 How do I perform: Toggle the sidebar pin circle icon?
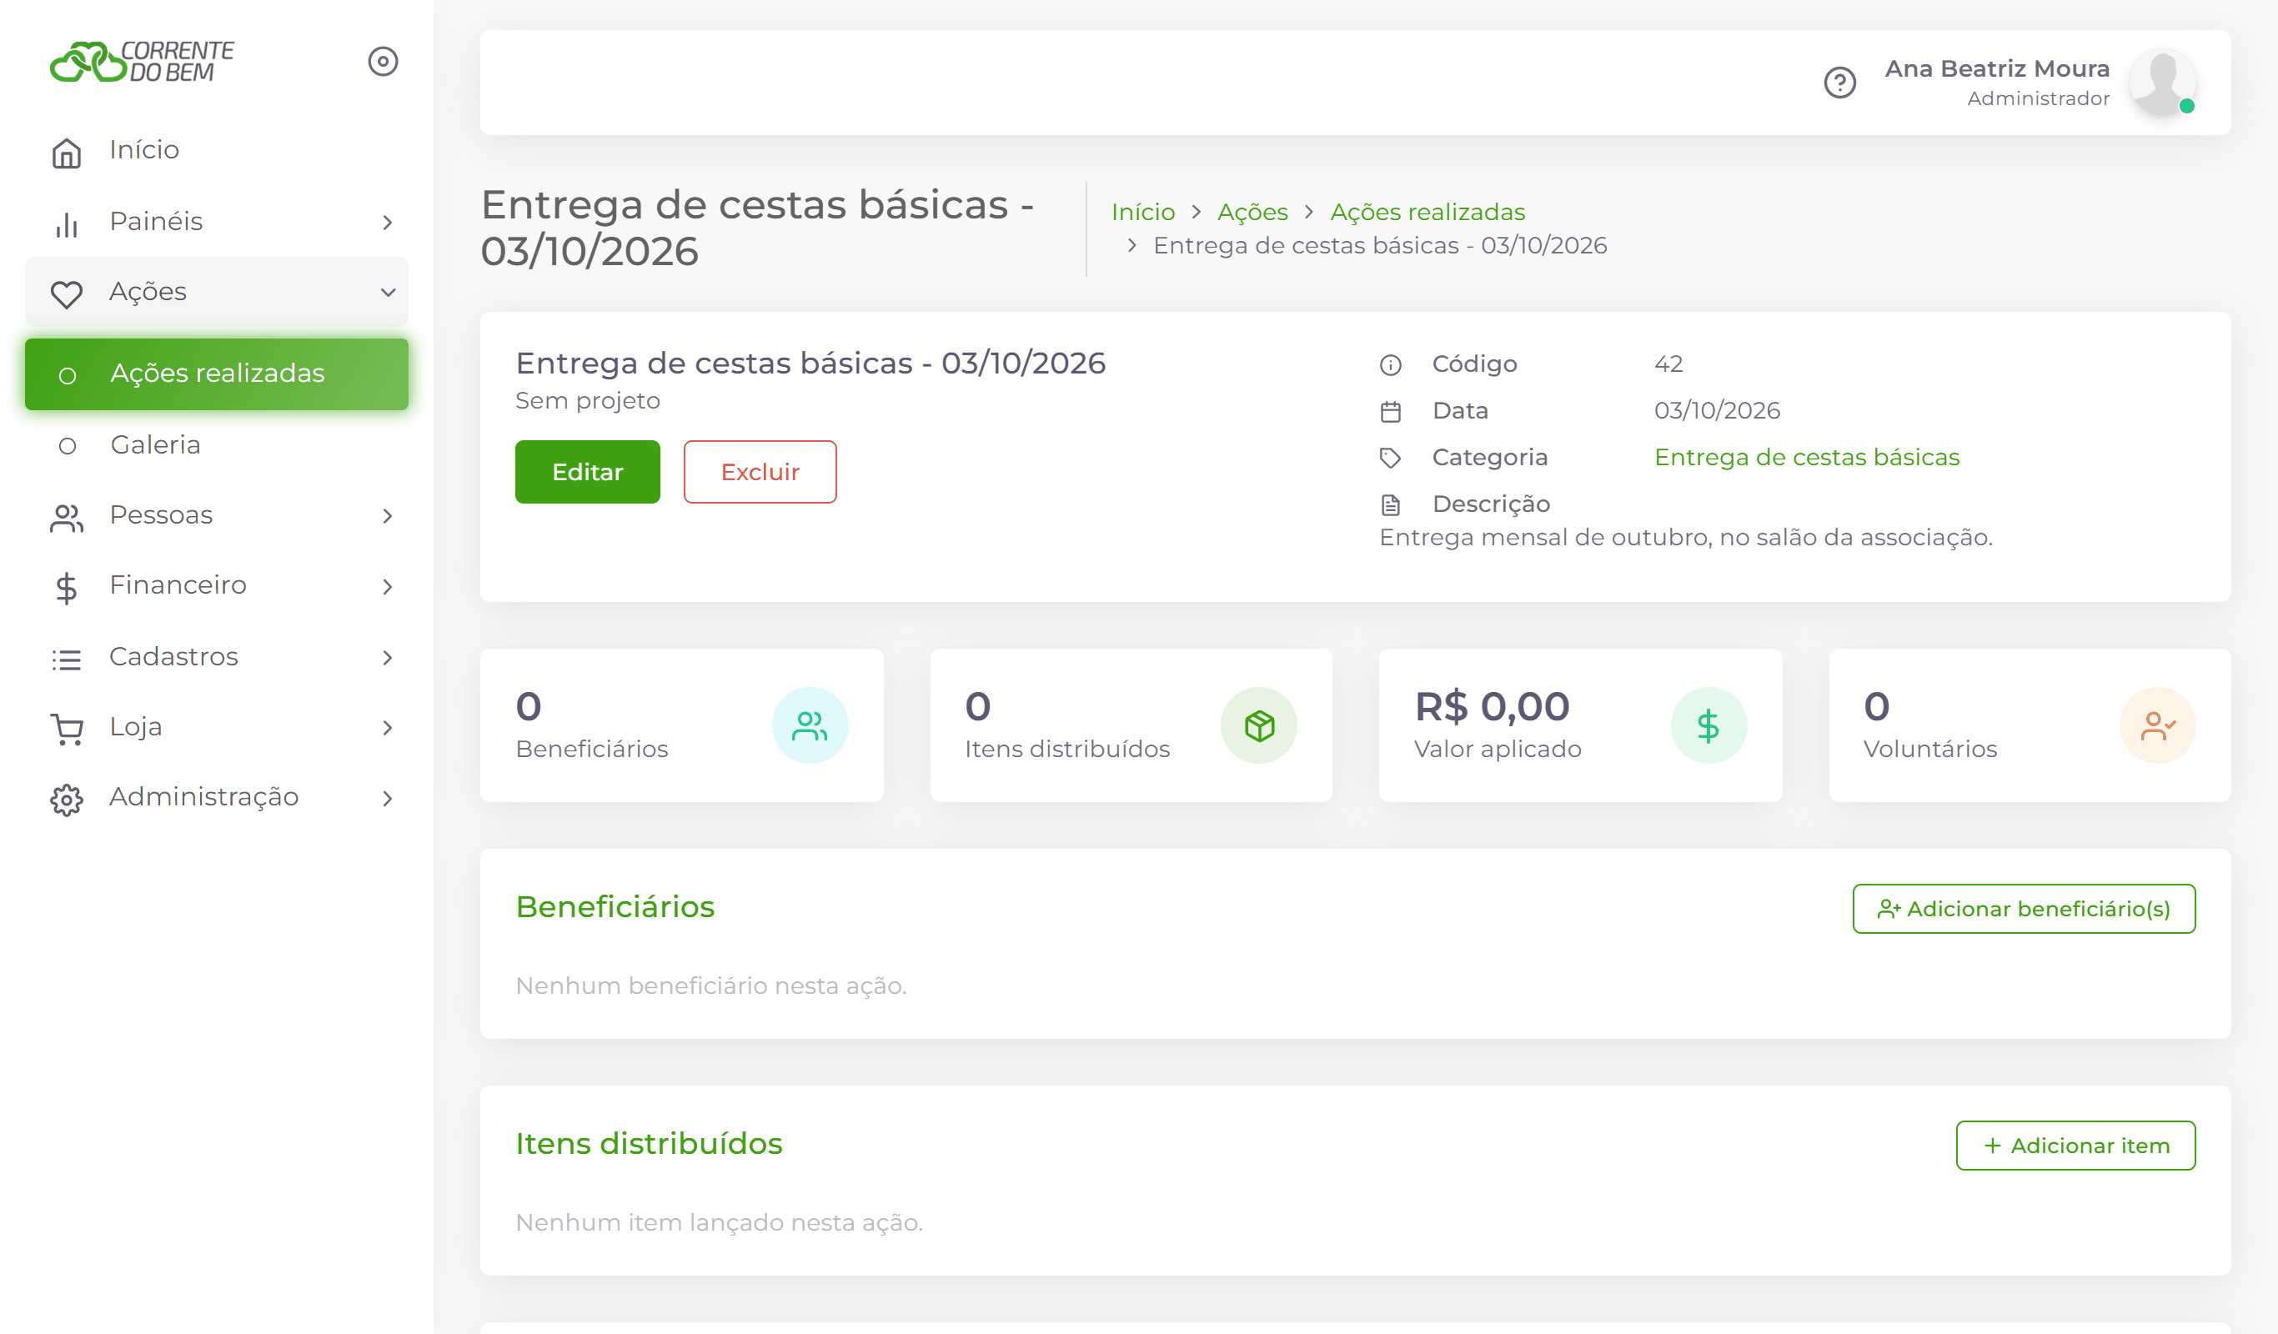click(x=384, y=62)
